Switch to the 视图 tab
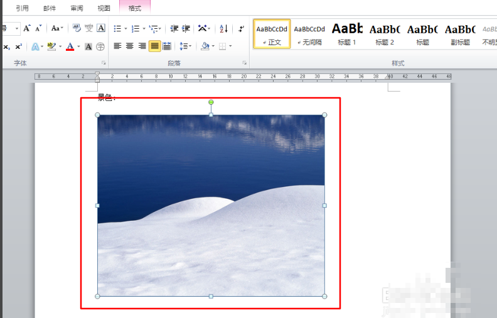497x318 pixels. click(104, 8)
